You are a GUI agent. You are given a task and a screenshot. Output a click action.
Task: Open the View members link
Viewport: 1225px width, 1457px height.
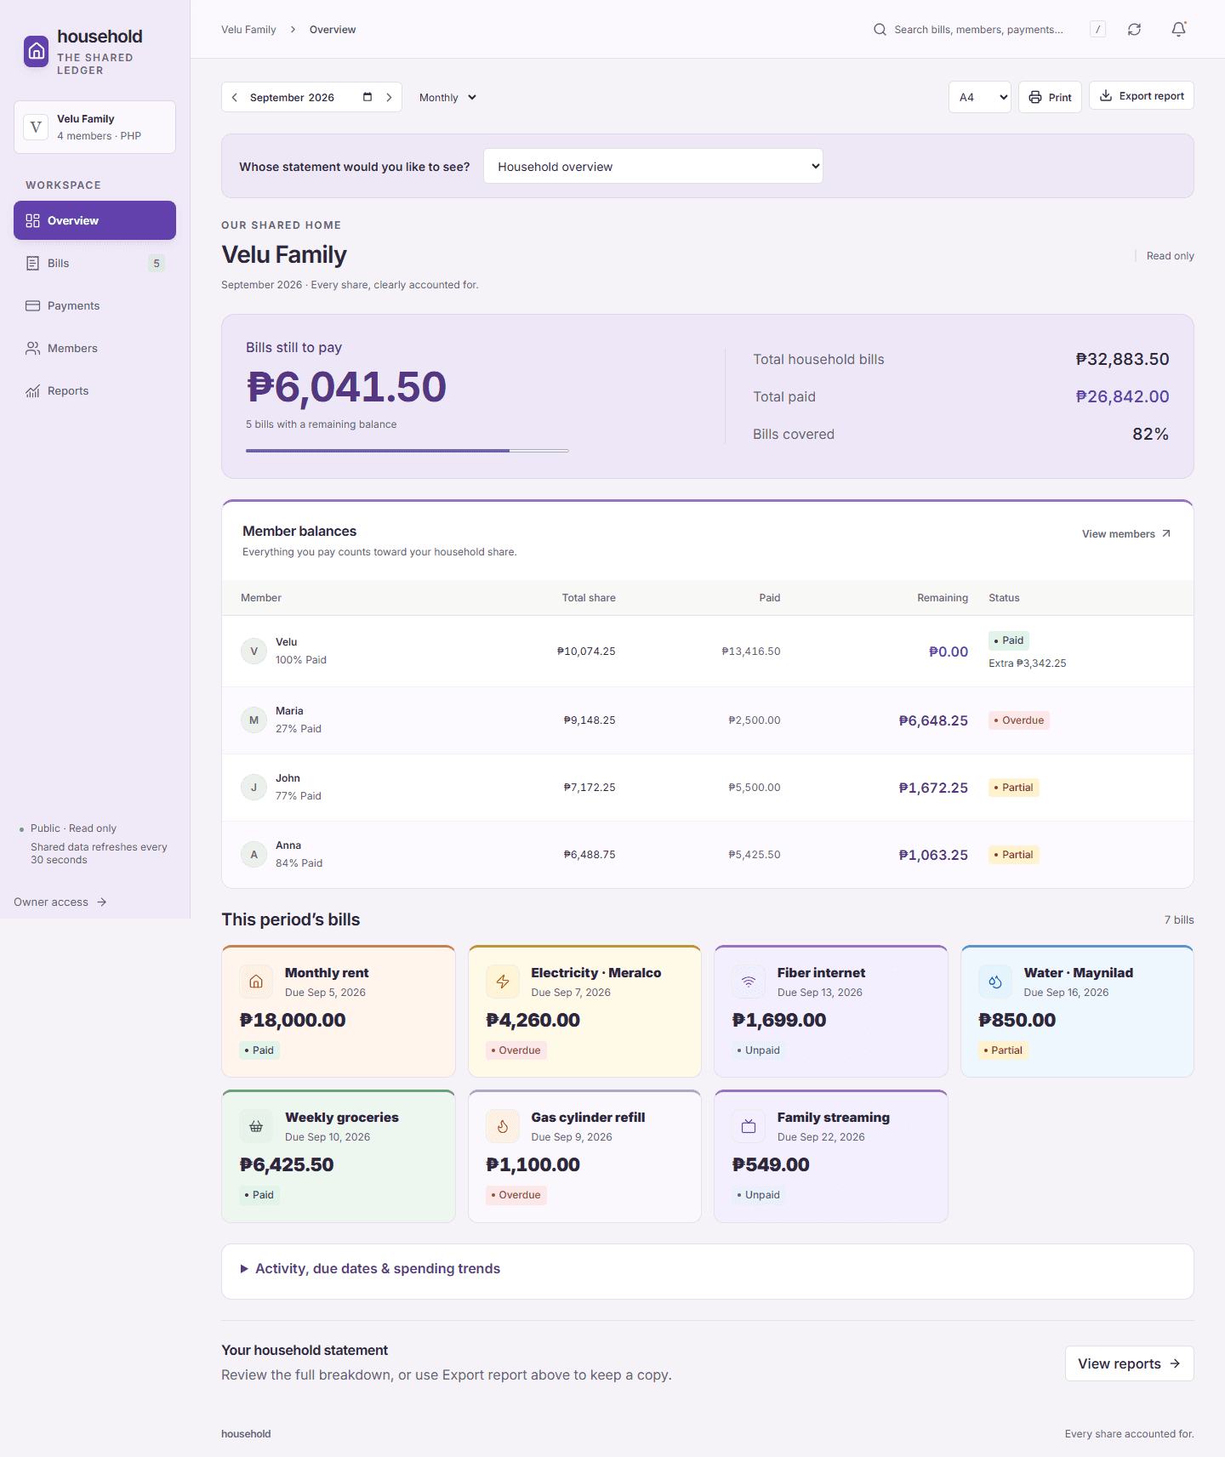tap(1126, 534)
